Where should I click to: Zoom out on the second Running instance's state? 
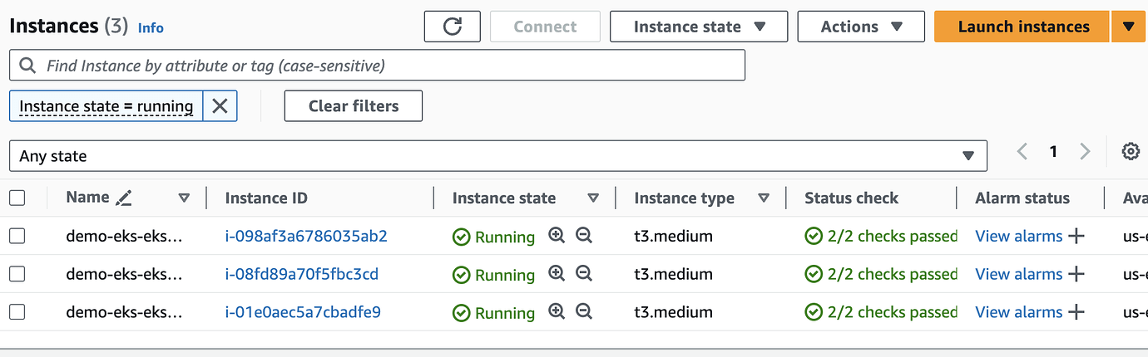584,274
